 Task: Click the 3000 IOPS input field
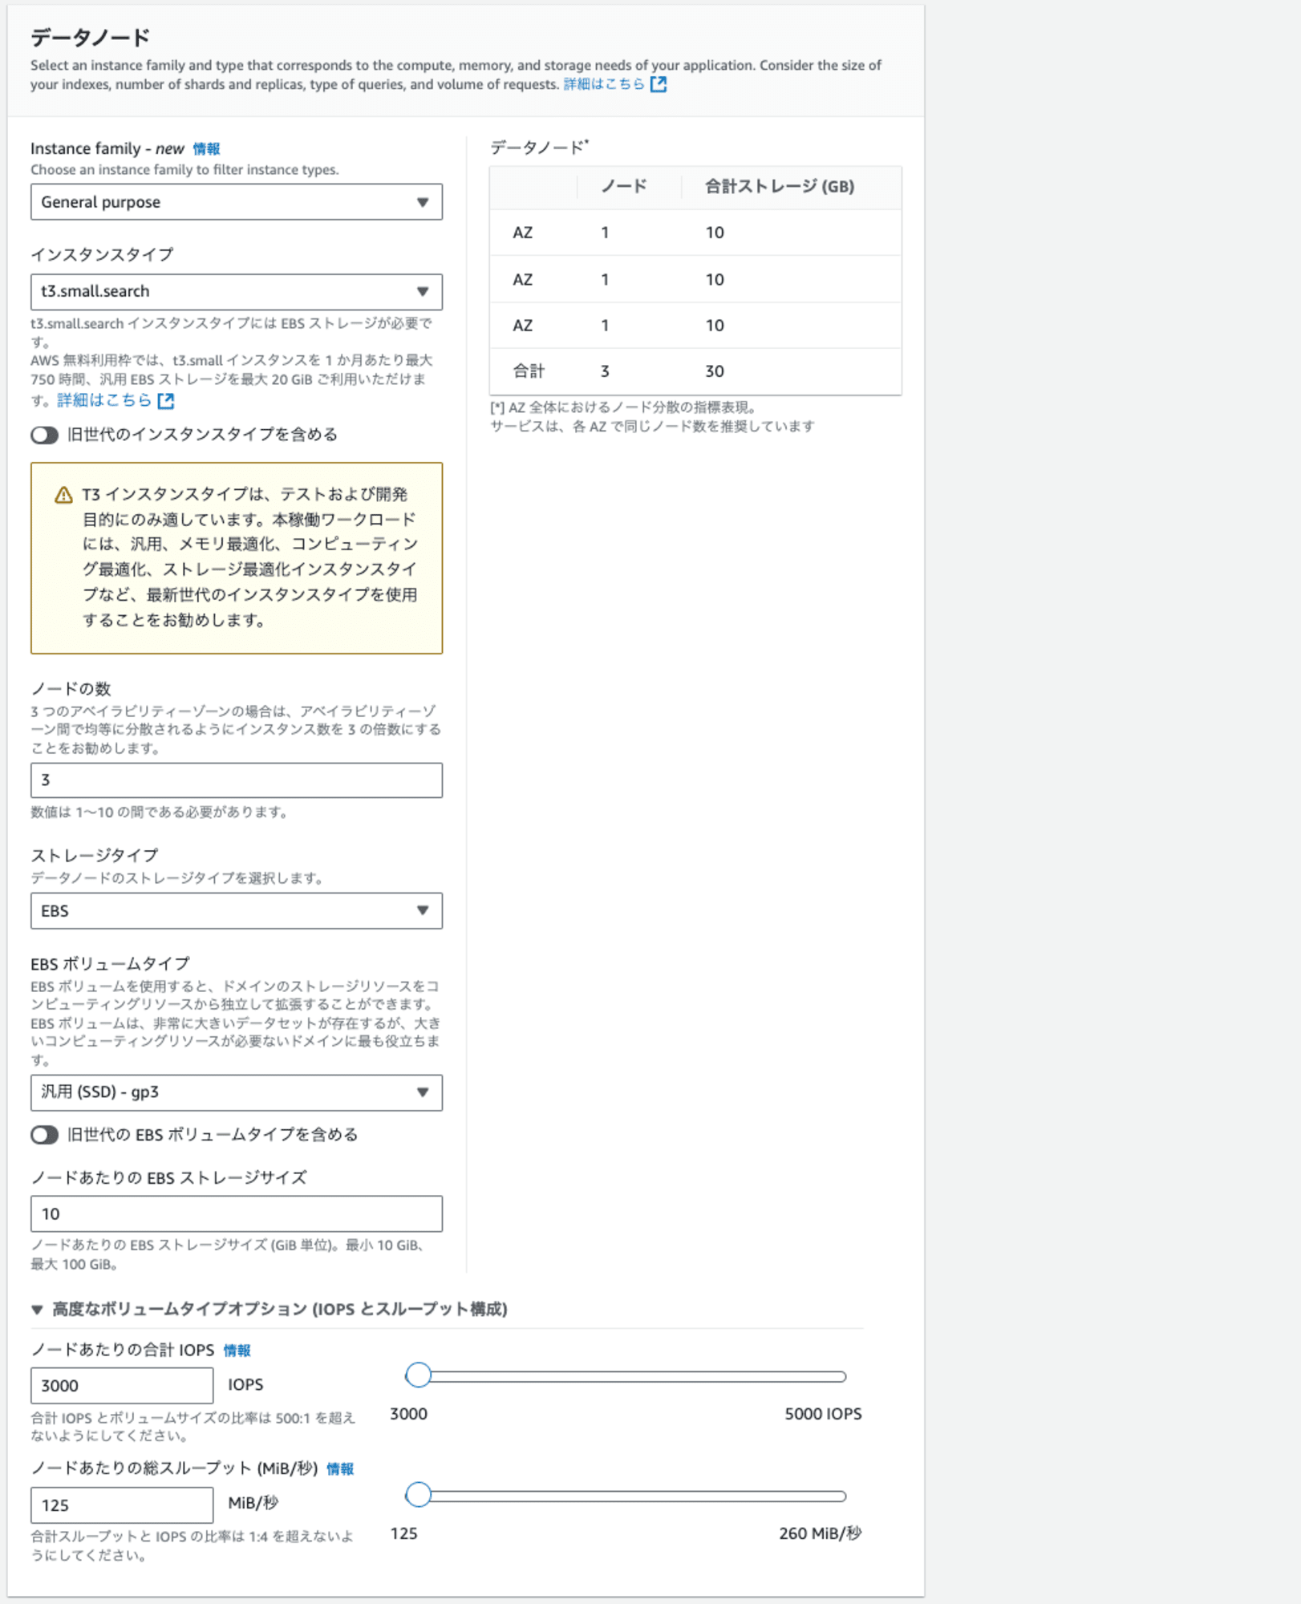tap(122, 1386)
